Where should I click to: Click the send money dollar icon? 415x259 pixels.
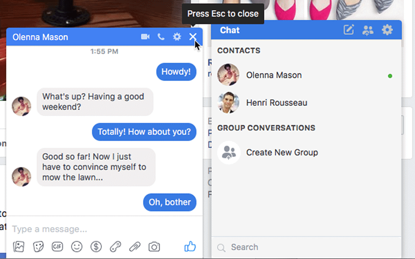click(96, 247)
